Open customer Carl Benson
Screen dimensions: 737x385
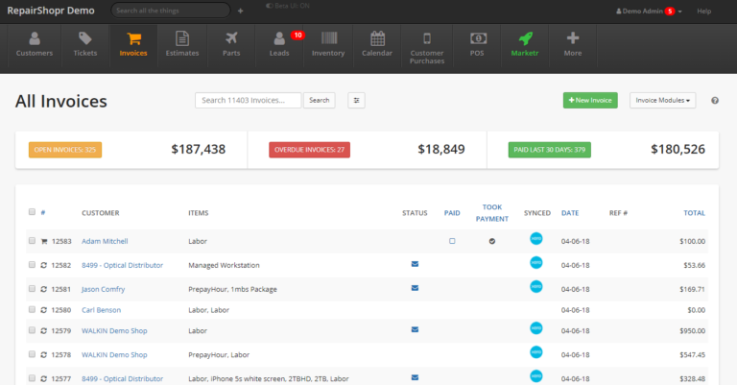point(101,310)
